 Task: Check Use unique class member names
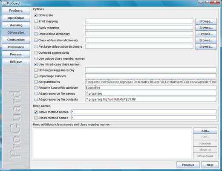pyautogui.click(x=36, y=58)
